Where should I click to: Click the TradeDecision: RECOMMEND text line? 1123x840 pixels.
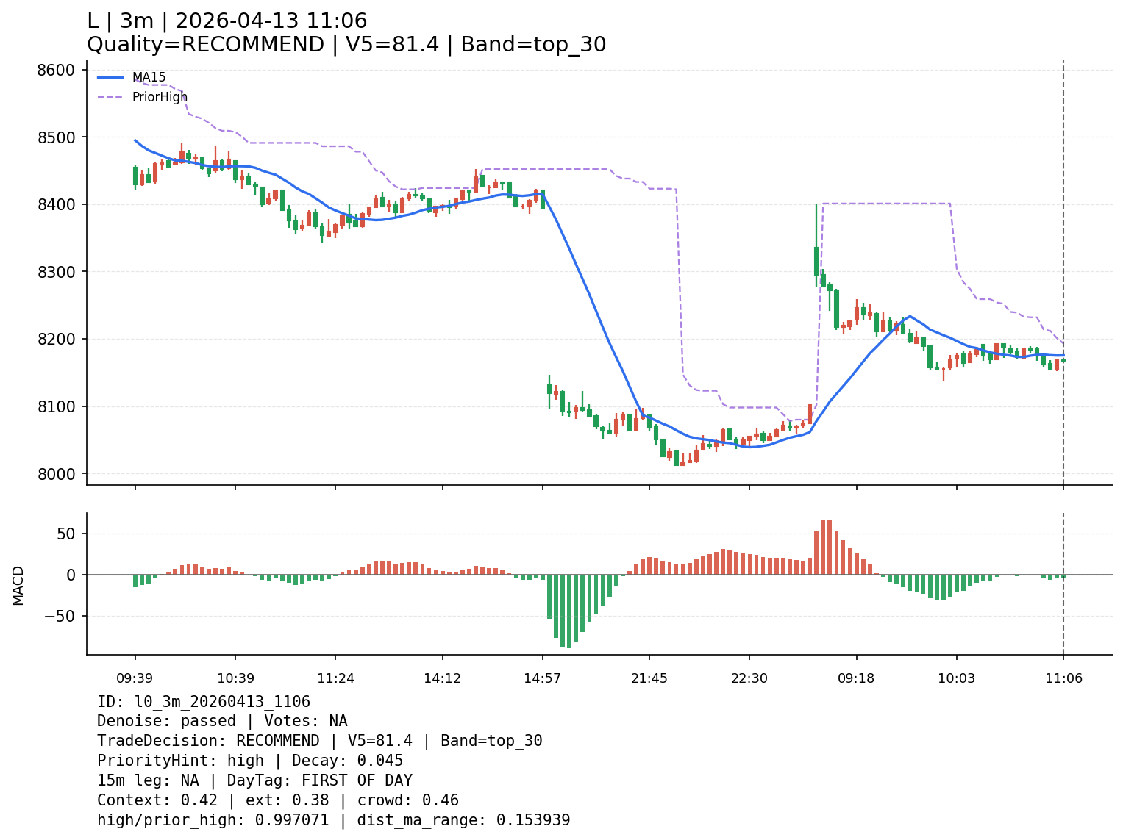319,741
